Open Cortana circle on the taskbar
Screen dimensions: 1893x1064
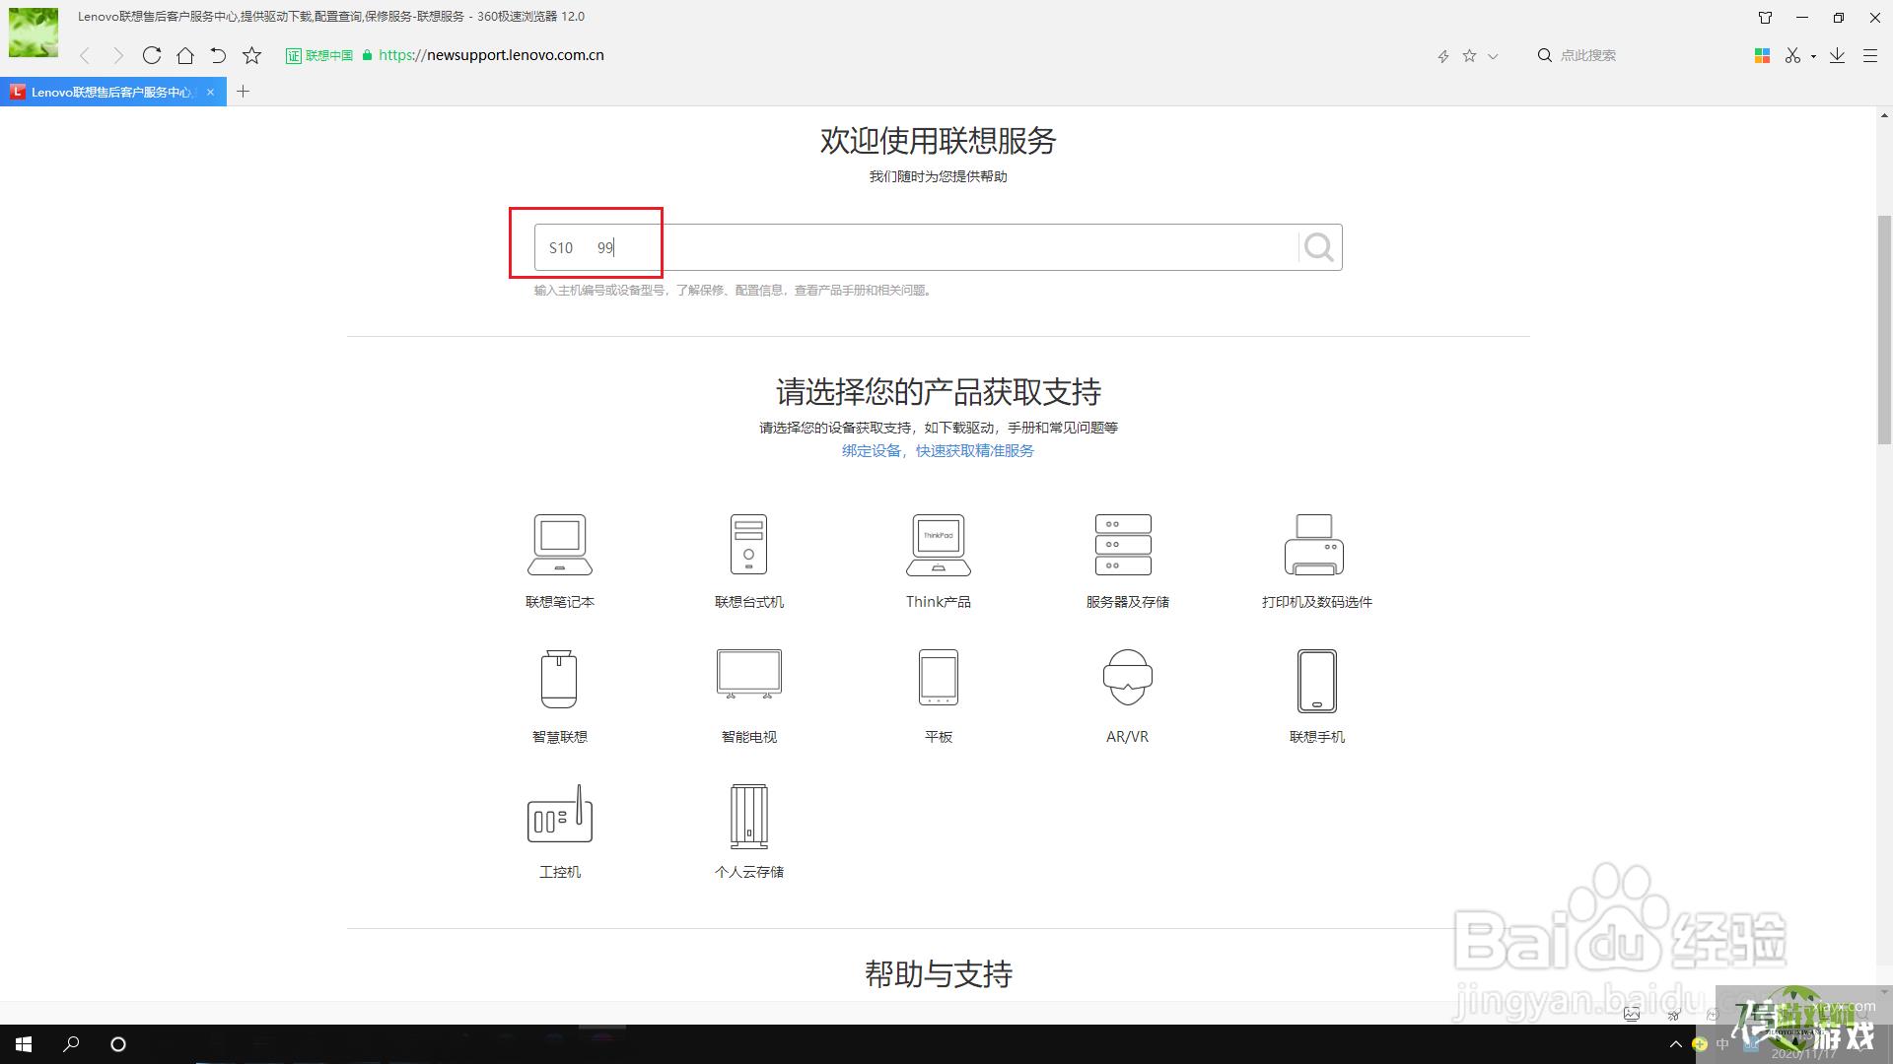point(118,1044)
